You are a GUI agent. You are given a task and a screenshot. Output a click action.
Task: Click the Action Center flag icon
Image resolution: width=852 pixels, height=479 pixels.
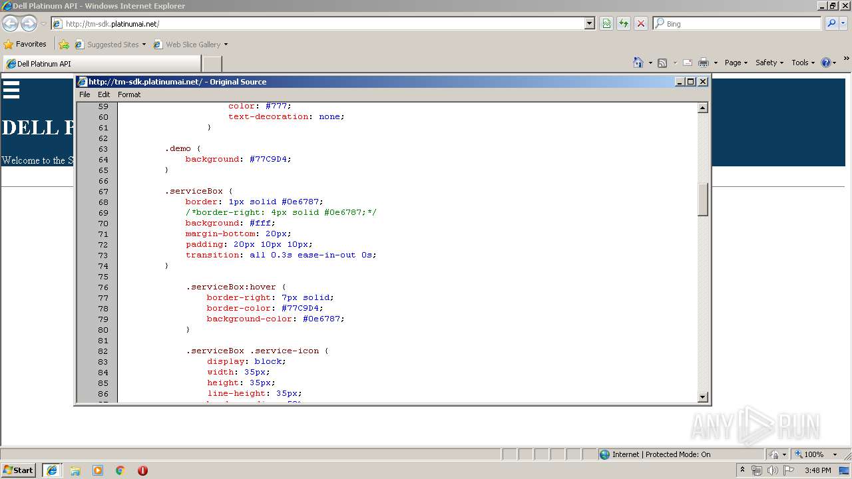(x=789, y=470)
